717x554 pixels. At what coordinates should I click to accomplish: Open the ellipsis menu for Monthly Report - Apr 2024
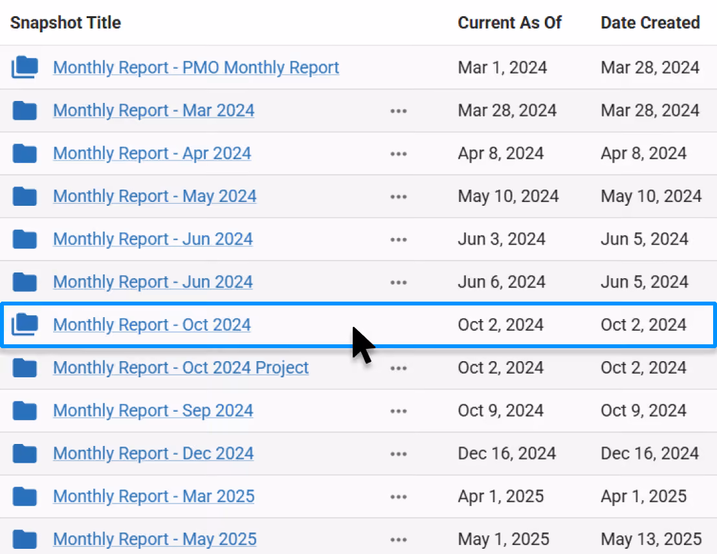click(398, 154)
